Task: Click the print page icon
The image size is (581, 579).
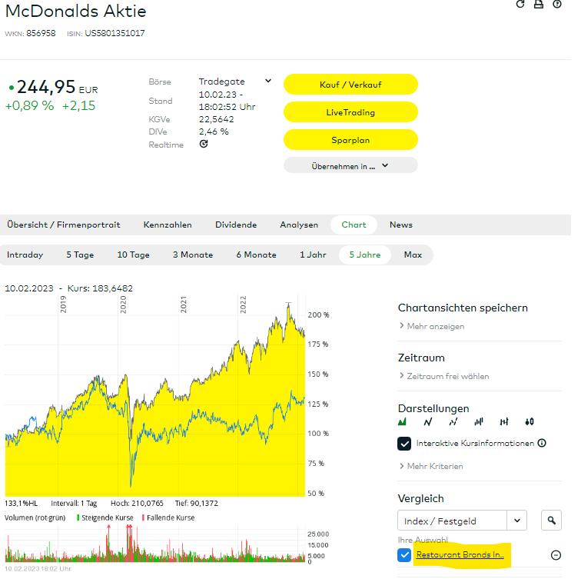Action: (539, 4)
